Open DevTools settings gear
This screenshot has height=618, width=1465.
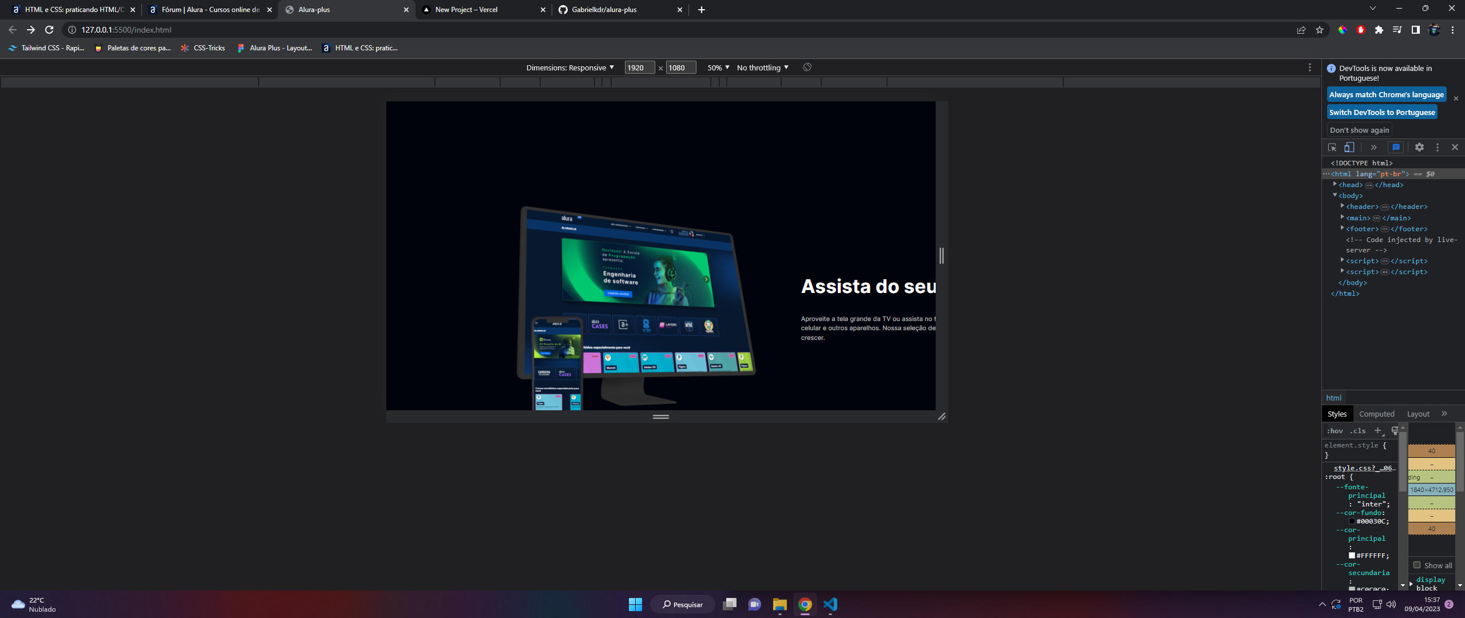(1419, 148)
